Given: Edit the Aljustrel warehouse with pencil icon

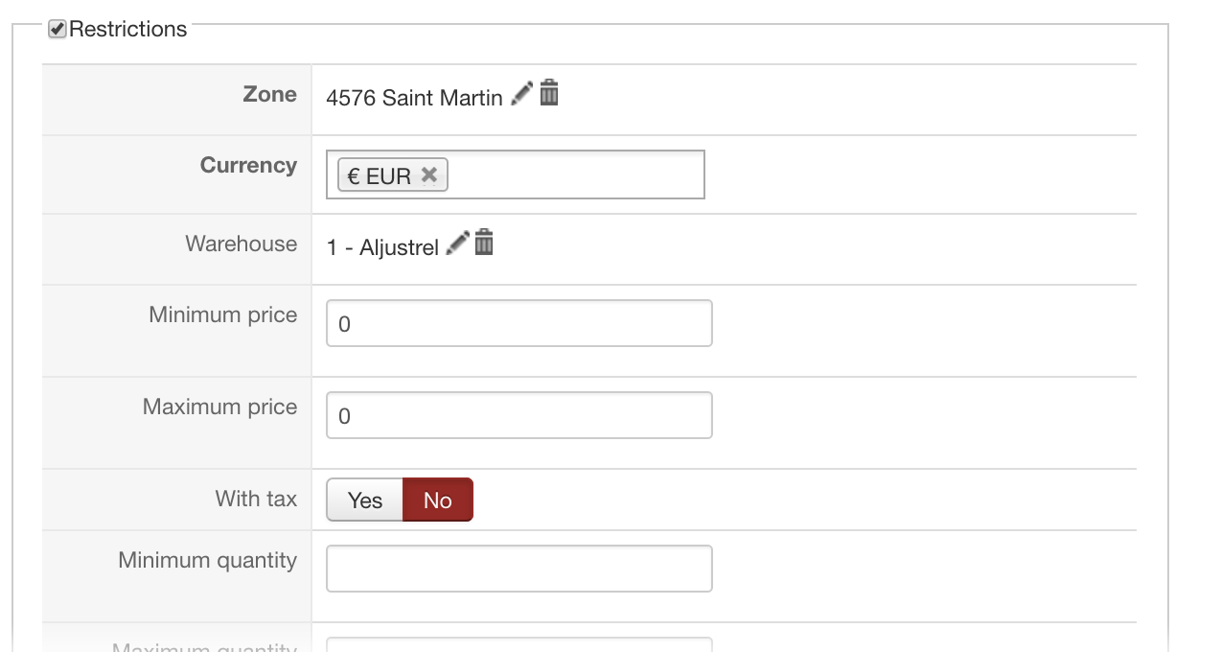Looking at the screenshot, I should point(458,244).
